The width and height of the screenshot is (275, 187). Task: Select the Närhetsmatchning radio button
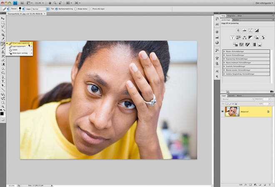(x=57, y=9)
